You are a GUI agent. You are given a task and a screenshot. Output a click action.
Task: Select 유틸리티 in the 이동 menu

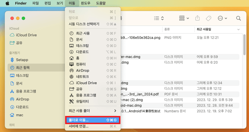[x=93, y=101]
